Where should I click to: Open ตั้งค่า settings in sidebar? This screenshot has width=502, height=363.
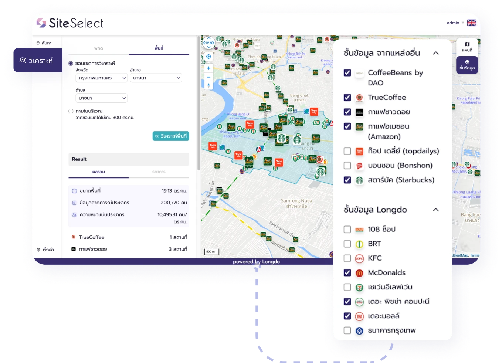pyautogui.click(x=45, y=250)
